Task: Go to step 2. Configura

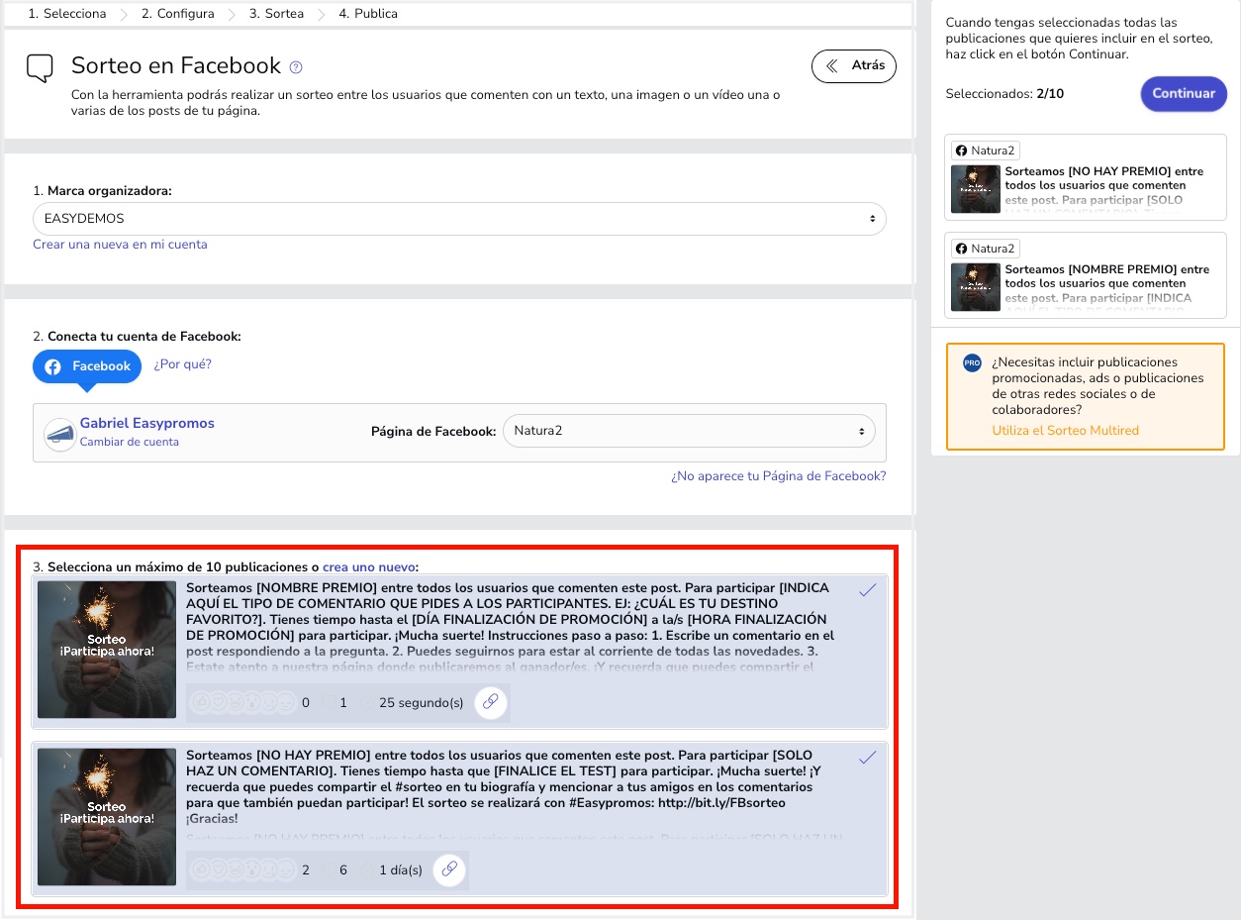Action: point(178,14)
